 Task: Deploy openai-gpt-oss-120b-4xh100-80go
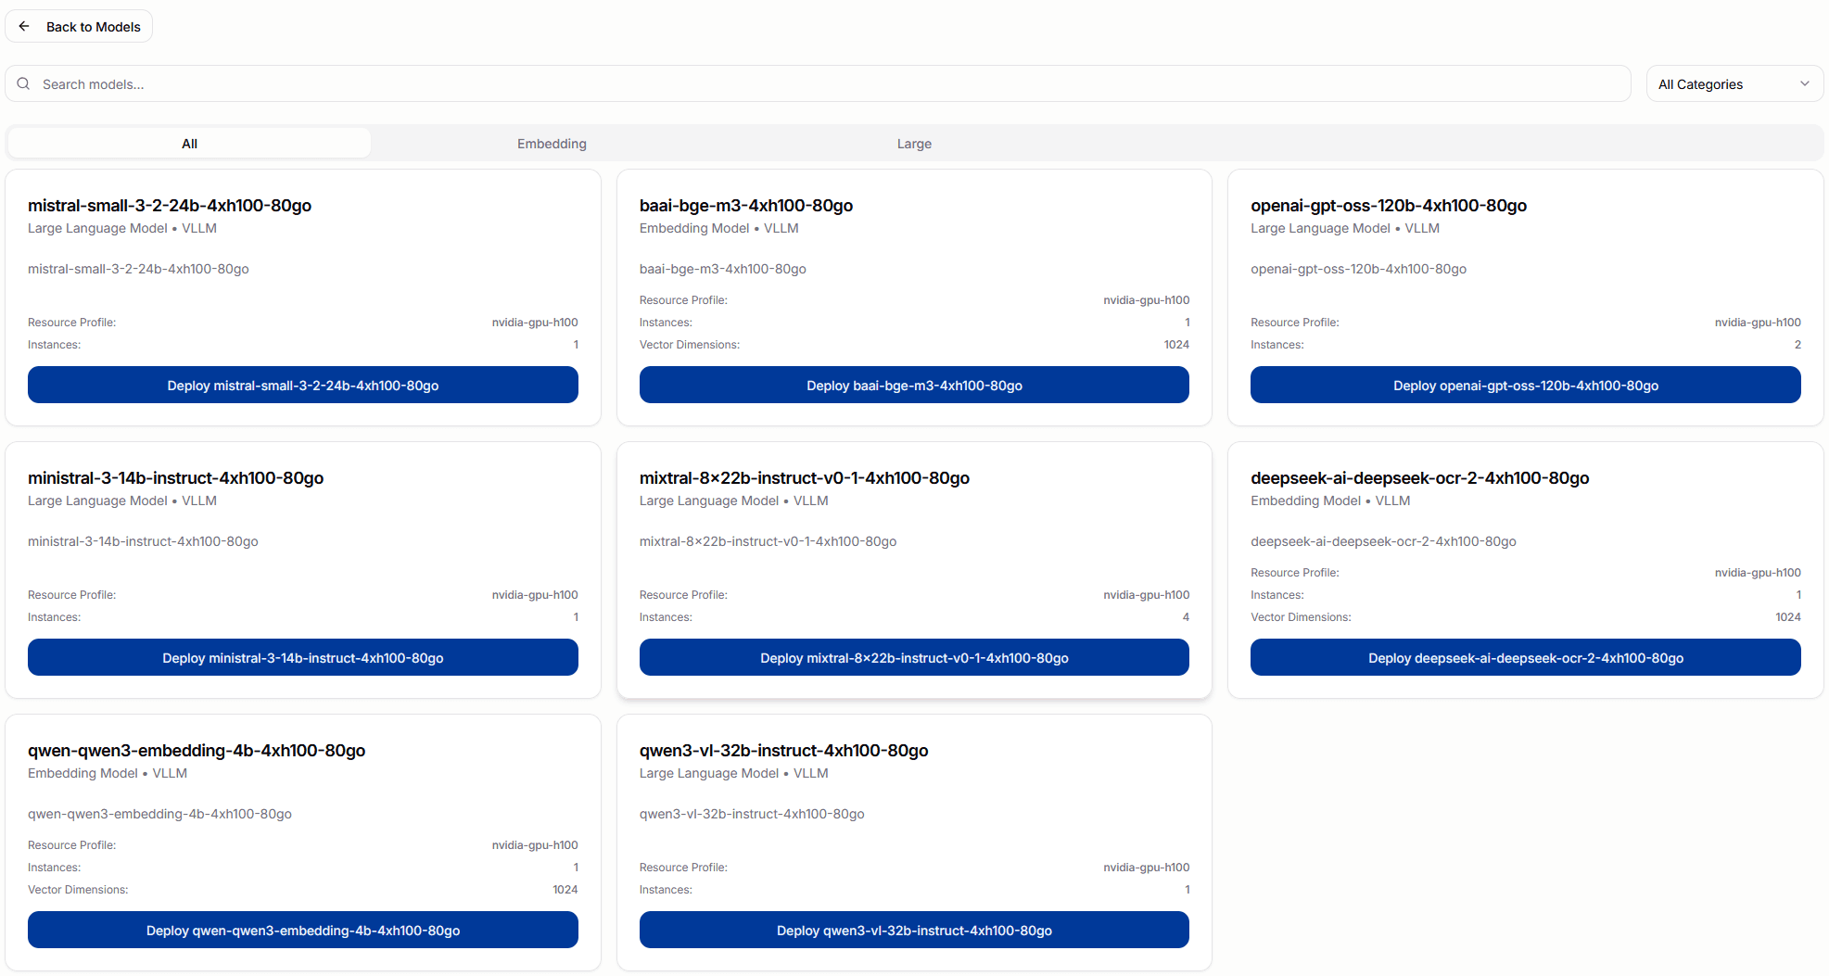(x=1526, y=385)
